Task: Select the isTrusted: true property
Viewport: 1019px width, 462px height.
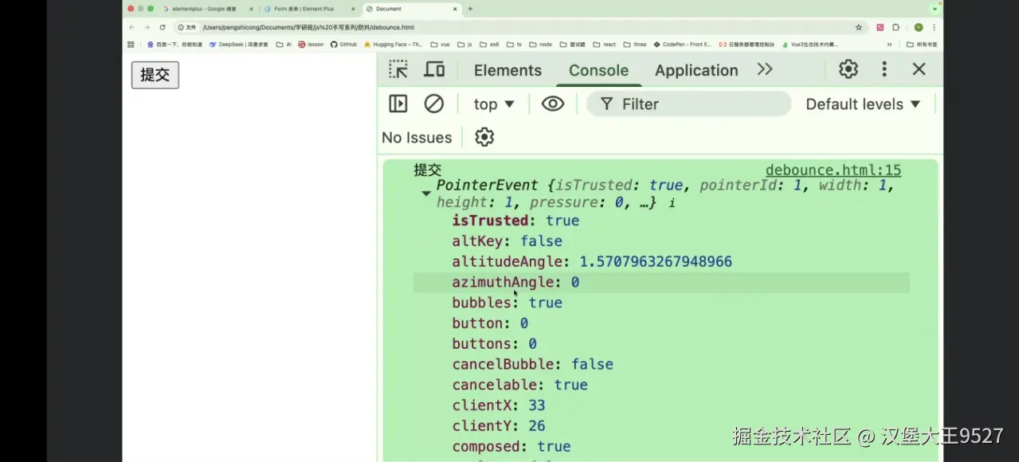Action: pyautogui.click(x=515, y=221)
